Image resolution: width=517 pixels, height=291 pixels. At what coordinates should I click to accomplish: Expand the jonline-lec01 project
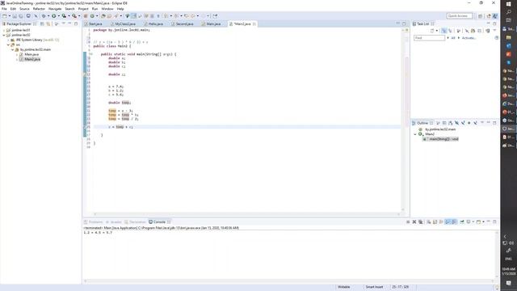(x=4, y=30)
